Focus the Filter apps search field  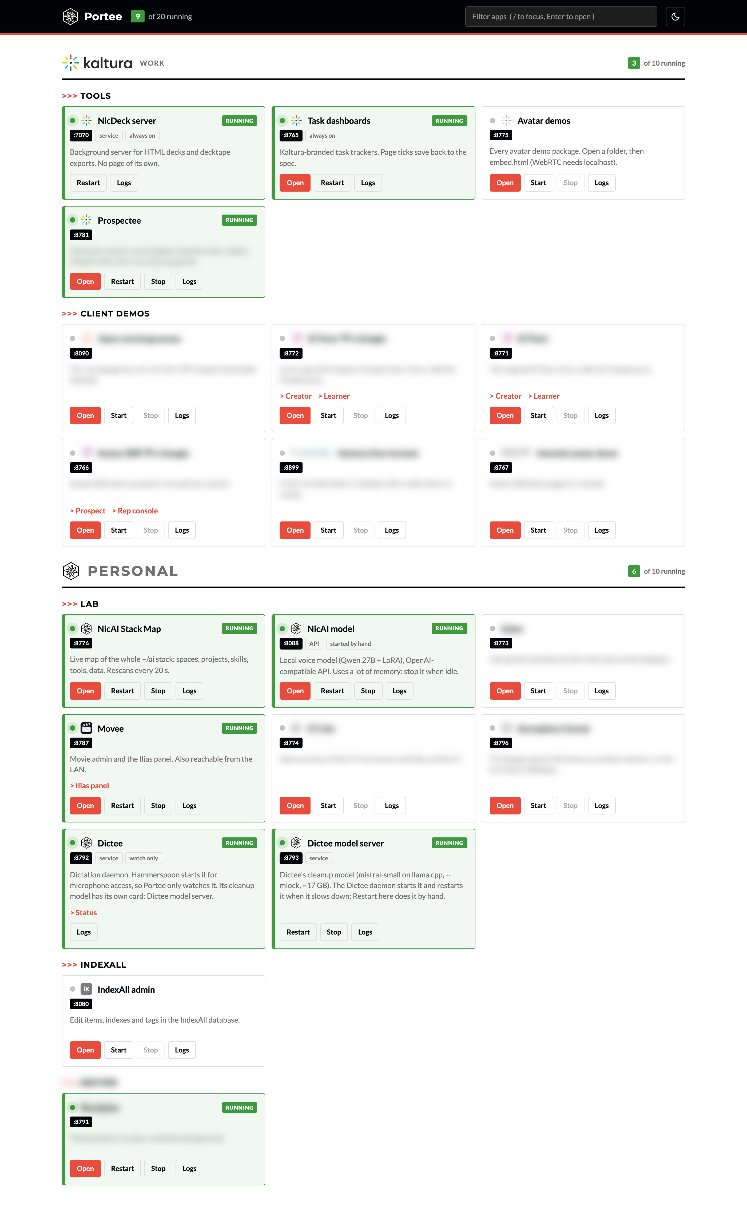click(x=561, y=16)
